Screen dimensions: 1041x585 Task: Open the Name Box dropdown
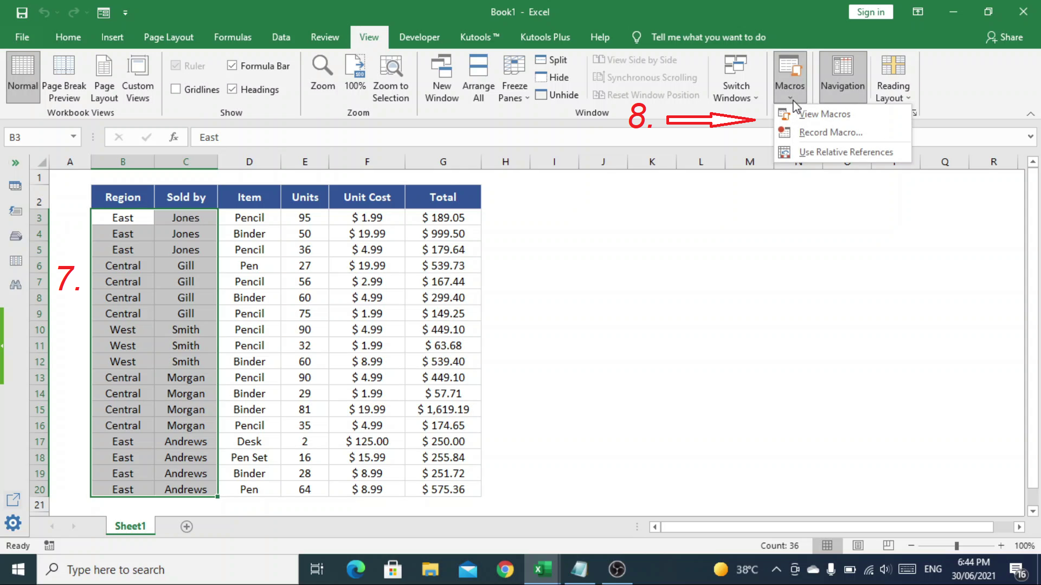click(x=74, y=136)
